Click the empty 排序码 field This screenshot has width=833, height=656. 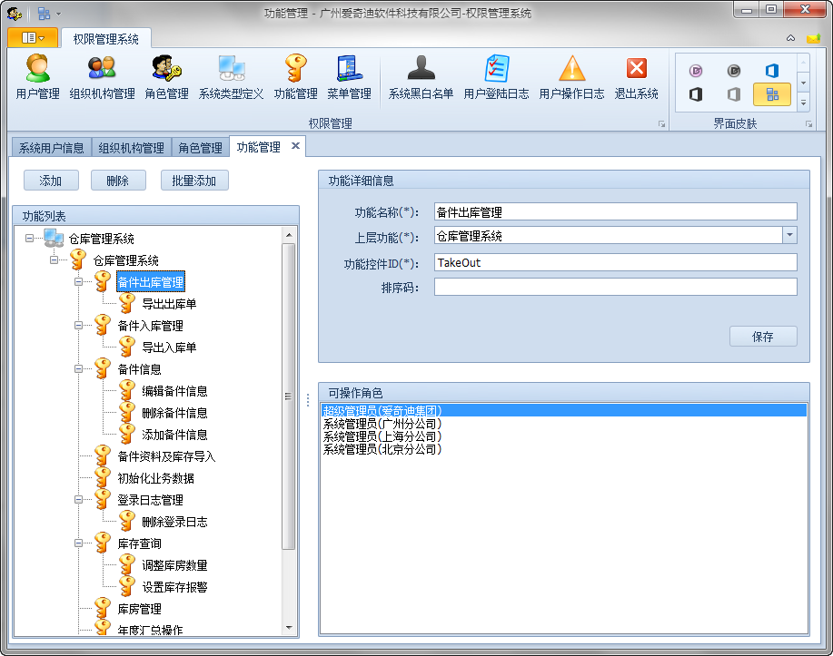(615, 287)
